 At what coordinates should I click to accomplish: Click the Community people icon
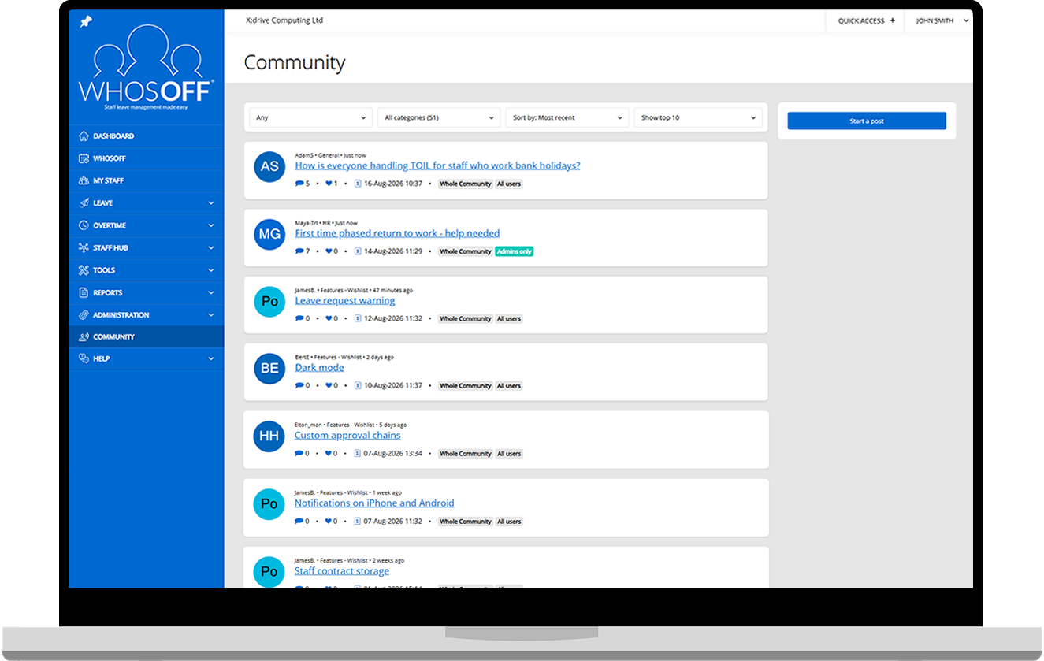[x=84, y=337]
